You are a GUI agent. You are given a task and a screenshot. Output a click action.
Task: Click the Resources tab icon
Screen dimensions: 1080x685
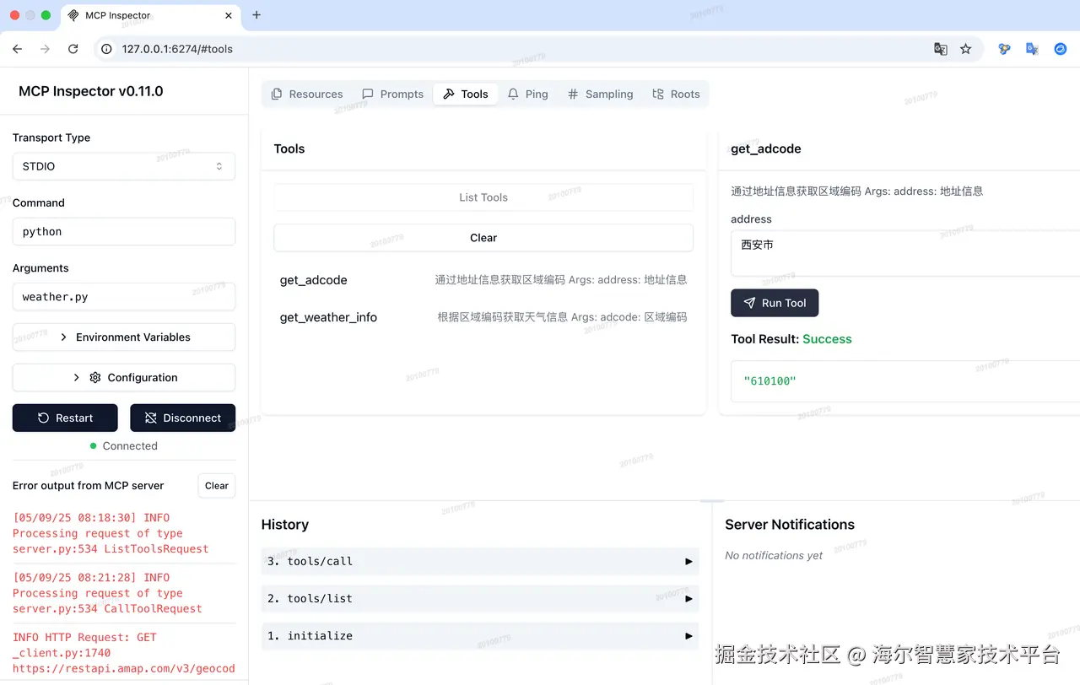277,94
